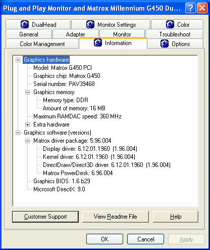This screenshot has height=250, width=210.
Task: Click the Matrox icon on Monitor Settings tab
Action: 90,24
